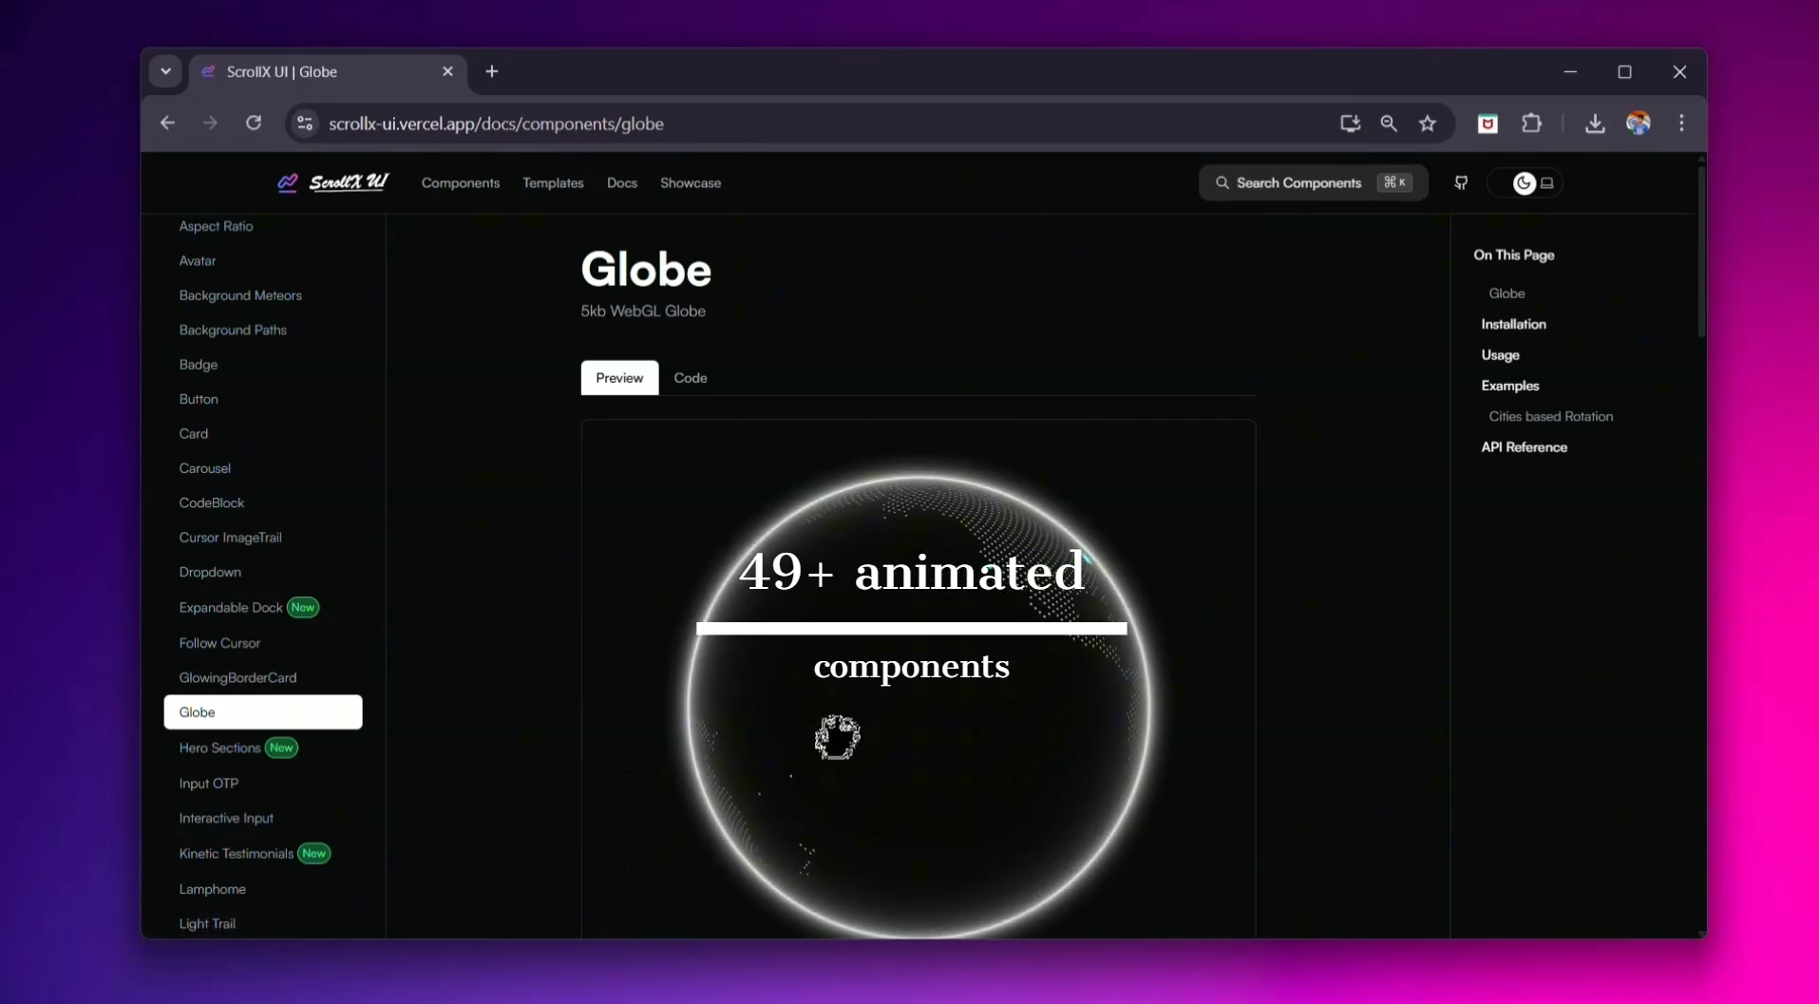Open the Templates navigation item
This screenshot has width=1819, height=1004.
tap(553, 182)
